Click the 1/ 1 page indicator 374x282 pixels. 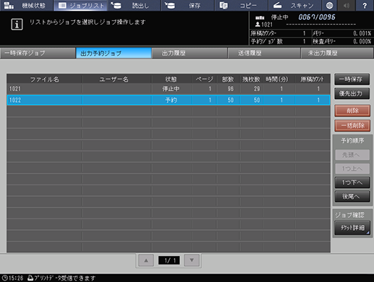click(x=169, y=260)
